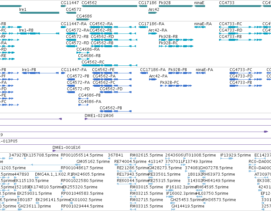Screen dimensions: 271x211
Task: Click the CG4733-RC transcript label
Action: [231, 24]
